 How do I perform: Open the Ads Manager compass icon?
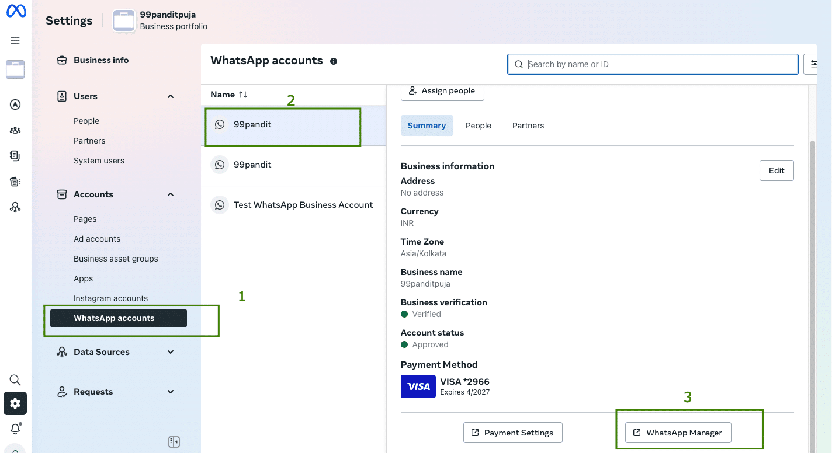15,104
